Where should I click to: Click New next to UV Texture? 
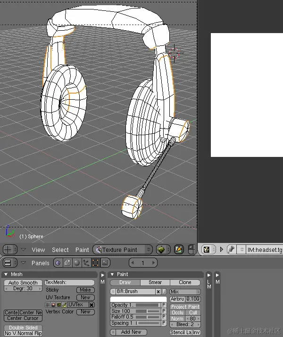pos(85,297)
